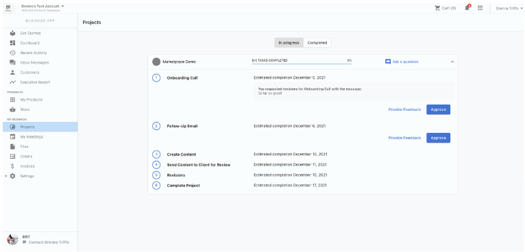Viewport: 525px width, 252px height.
Task: Open the Brenna Triffo user menu
Action: tap(509, 8)
